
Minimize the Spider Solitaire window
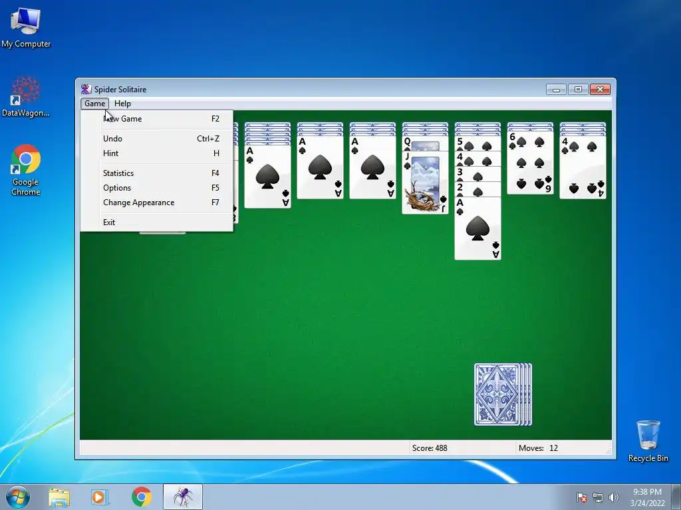(x=556, y=90)
